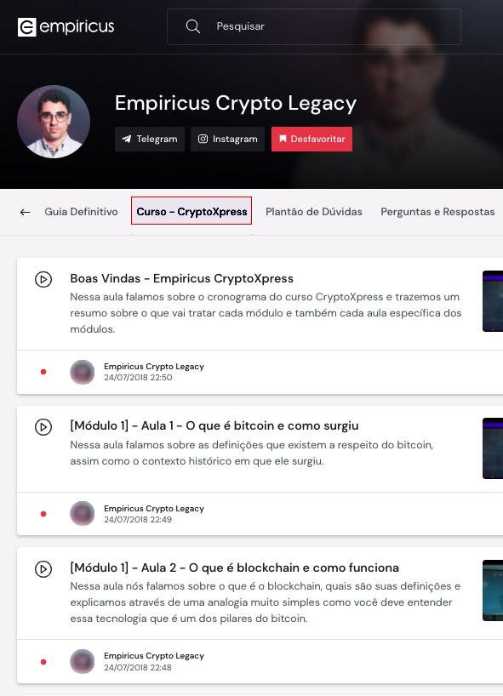Select the Curso - CryptoXpress tab
The image size is (503, 696).
point(191,211)
